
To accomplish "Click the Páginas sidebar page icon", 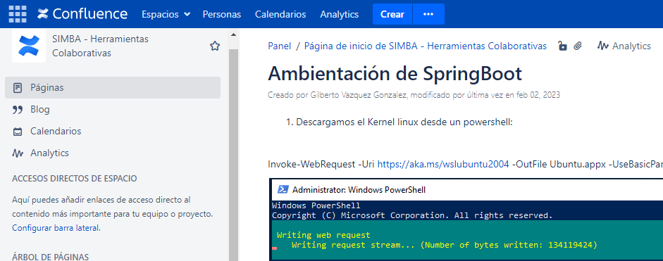I will pyautogui.click(x=18, y=88).
